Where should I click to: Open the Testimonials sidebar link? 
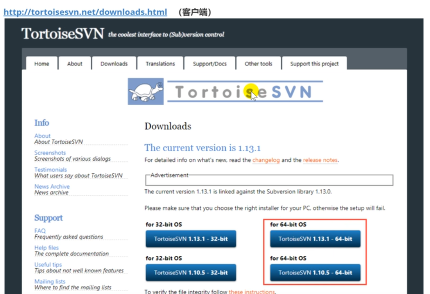click(50, 170)
